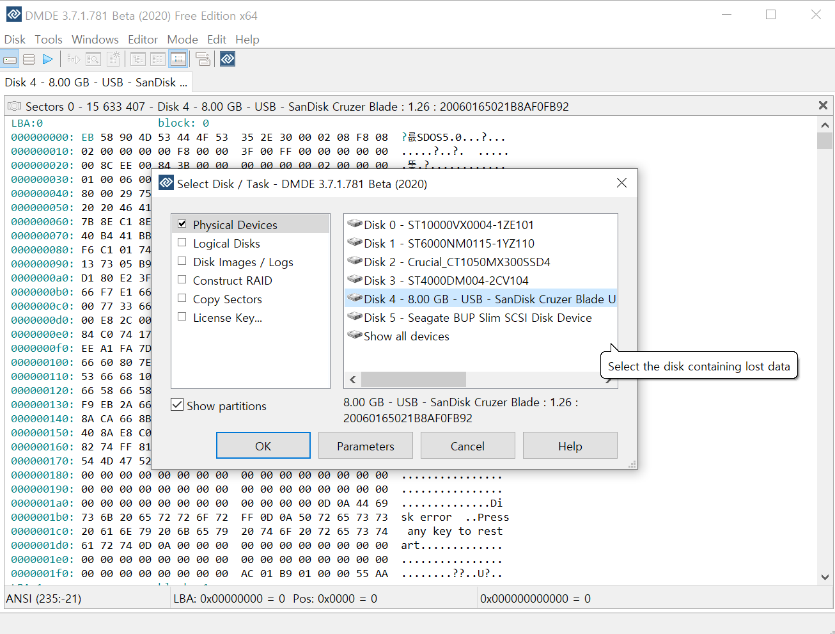Click the drive icon of Disk 0
835x634 pixels.
pyautogui.click(x=355, y=224)
